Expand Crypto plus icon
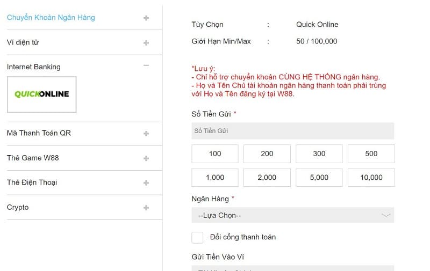Viewport: 430px width, 271px height. [146, 208]
